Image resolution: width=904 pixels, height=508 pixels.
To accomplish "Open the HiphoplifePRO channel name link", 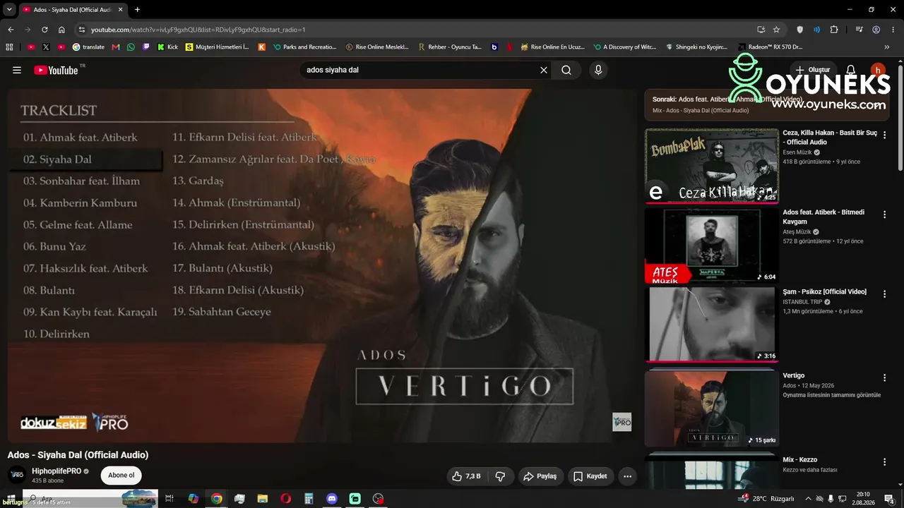I will [x=56, y=471].
